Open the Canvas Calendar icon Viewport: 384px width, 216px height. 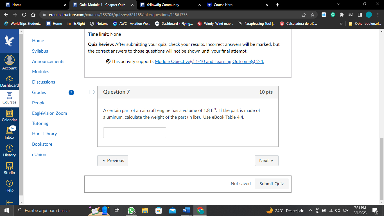click(9, 115)
